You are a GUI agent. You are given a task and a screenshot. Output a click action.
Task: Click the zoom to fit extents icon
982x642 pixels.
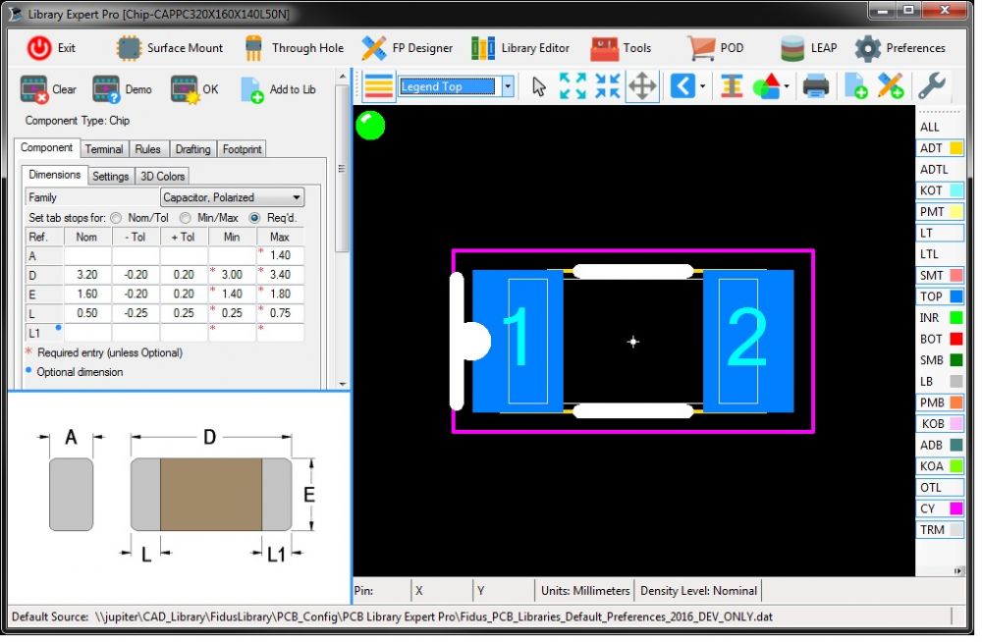[x=573, y=86]
